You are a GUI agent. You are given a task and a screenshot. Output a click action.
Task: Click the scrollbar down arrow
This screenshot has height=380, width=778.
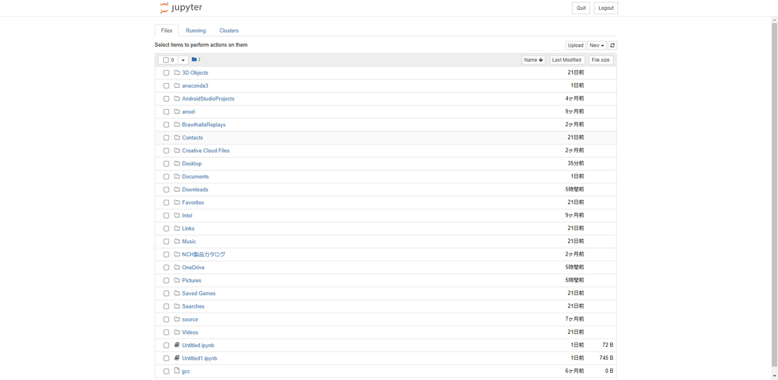(774, 376)
